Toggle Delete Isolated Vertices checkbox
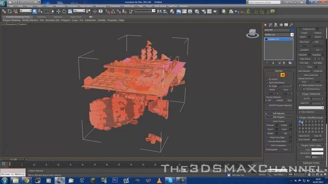Image resolution: width=328 pixels, height=184 pixels. tap(300, 85)
